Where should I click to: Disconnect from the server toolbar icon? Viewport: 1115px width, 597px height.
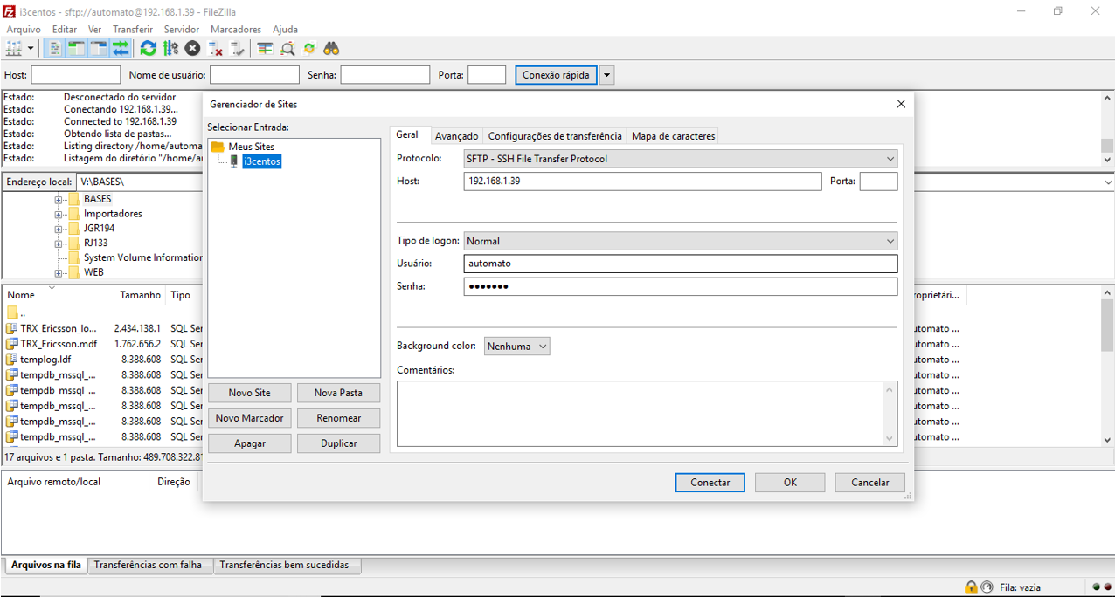pos(215,49)
